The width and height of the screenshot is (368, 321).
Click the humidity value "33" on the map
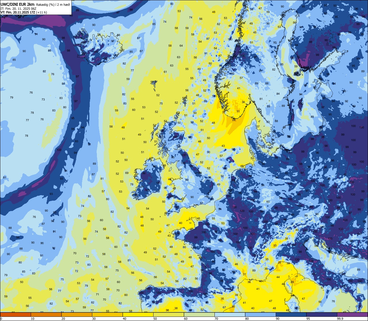point(275,246)
